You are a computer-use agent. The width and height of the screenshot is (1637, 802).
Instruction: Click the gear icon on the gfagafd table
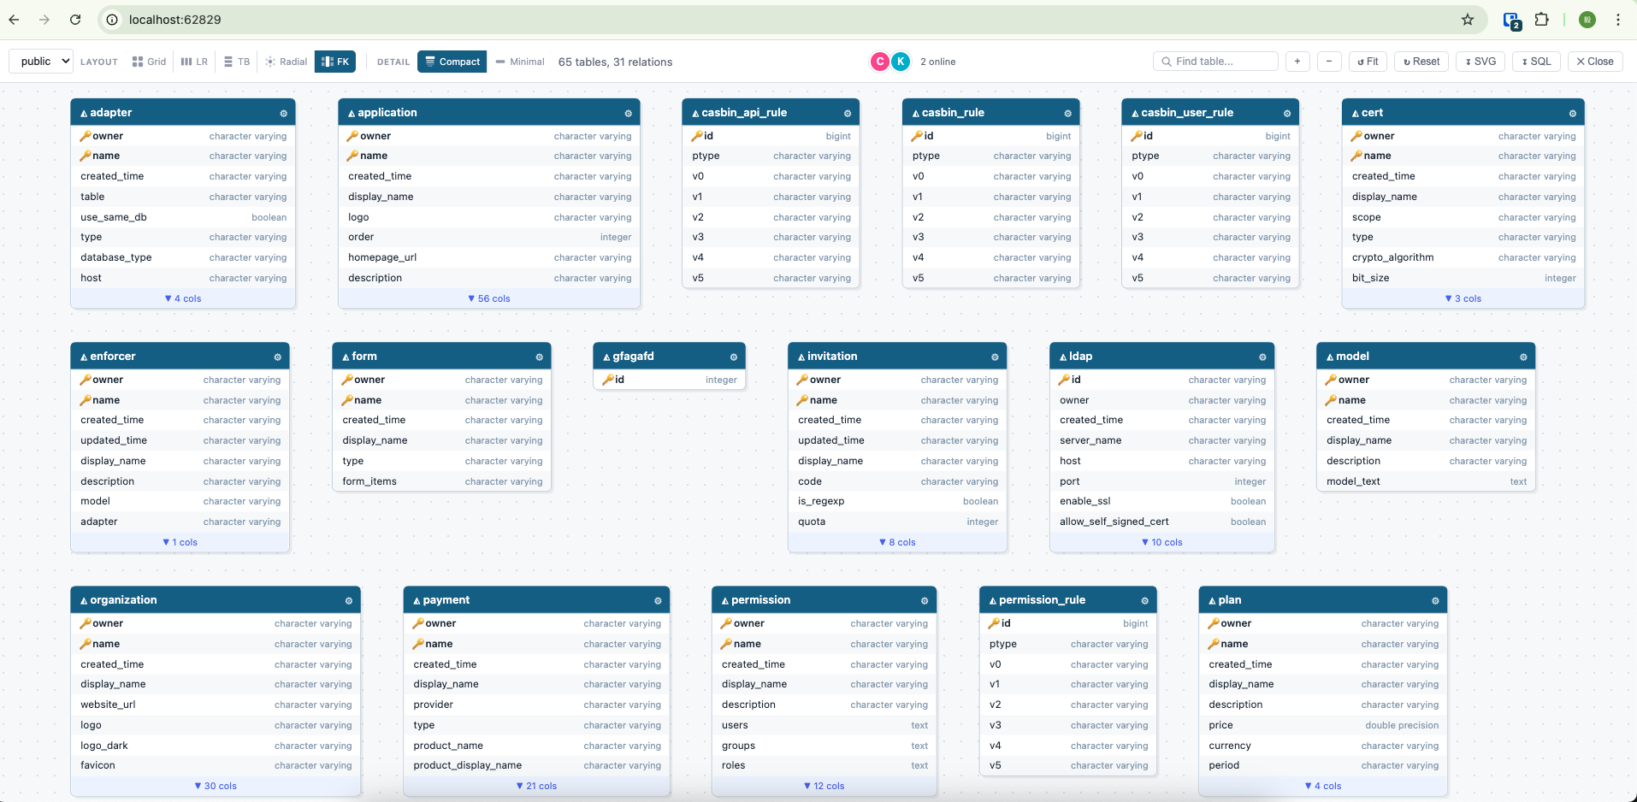pos(733,357)
